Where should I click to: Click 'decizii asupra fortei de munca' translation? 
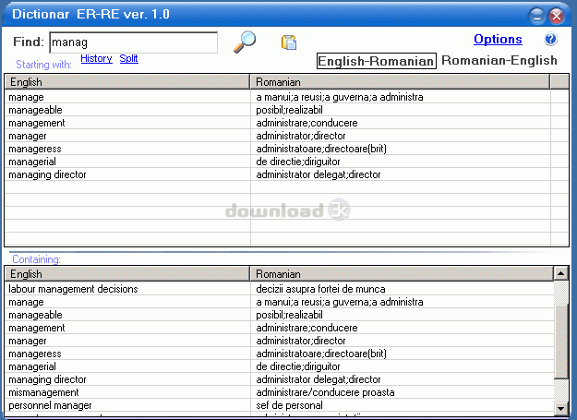[x=320, y=289]
